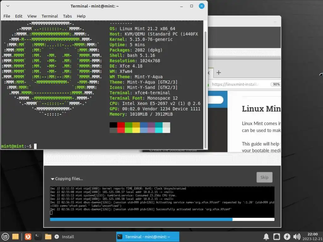Viewport: 323px width, 242px height.
Task: Click the Show Desktop icon in taskbar
Action: point(15,237)
